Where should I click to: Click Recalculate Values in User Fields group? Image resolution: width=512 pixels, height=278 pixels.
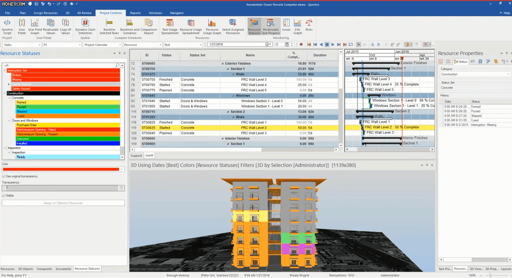(51, 26)
